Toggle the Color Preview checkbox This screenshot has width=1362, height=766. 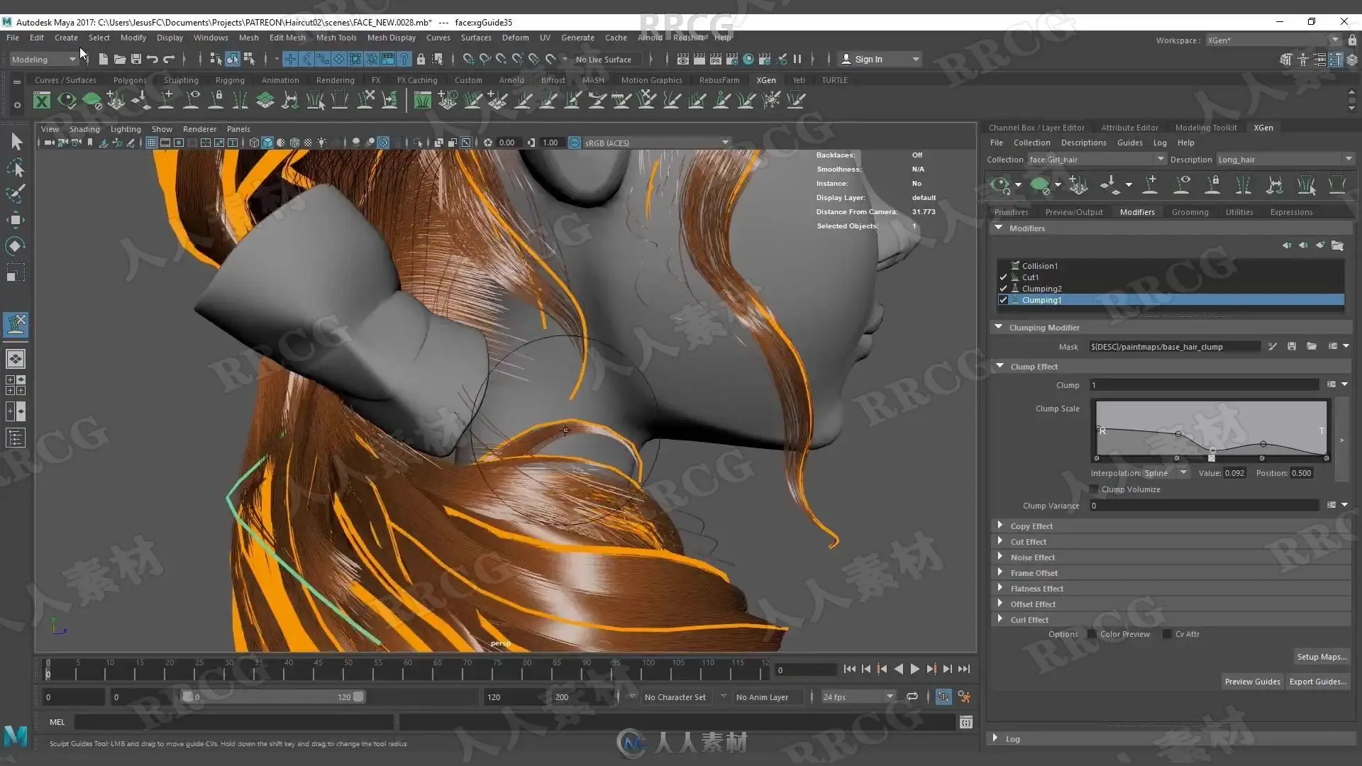1092,634
